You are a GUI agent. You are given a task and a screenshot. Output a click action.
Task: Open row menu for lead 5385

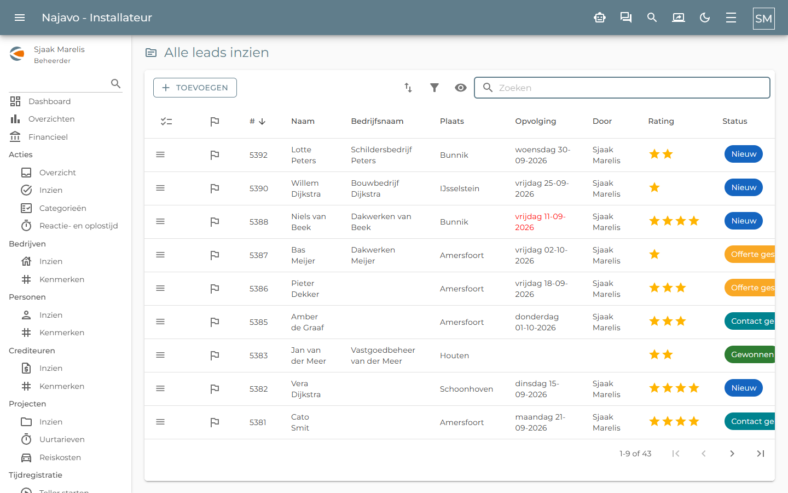(160, 322)
